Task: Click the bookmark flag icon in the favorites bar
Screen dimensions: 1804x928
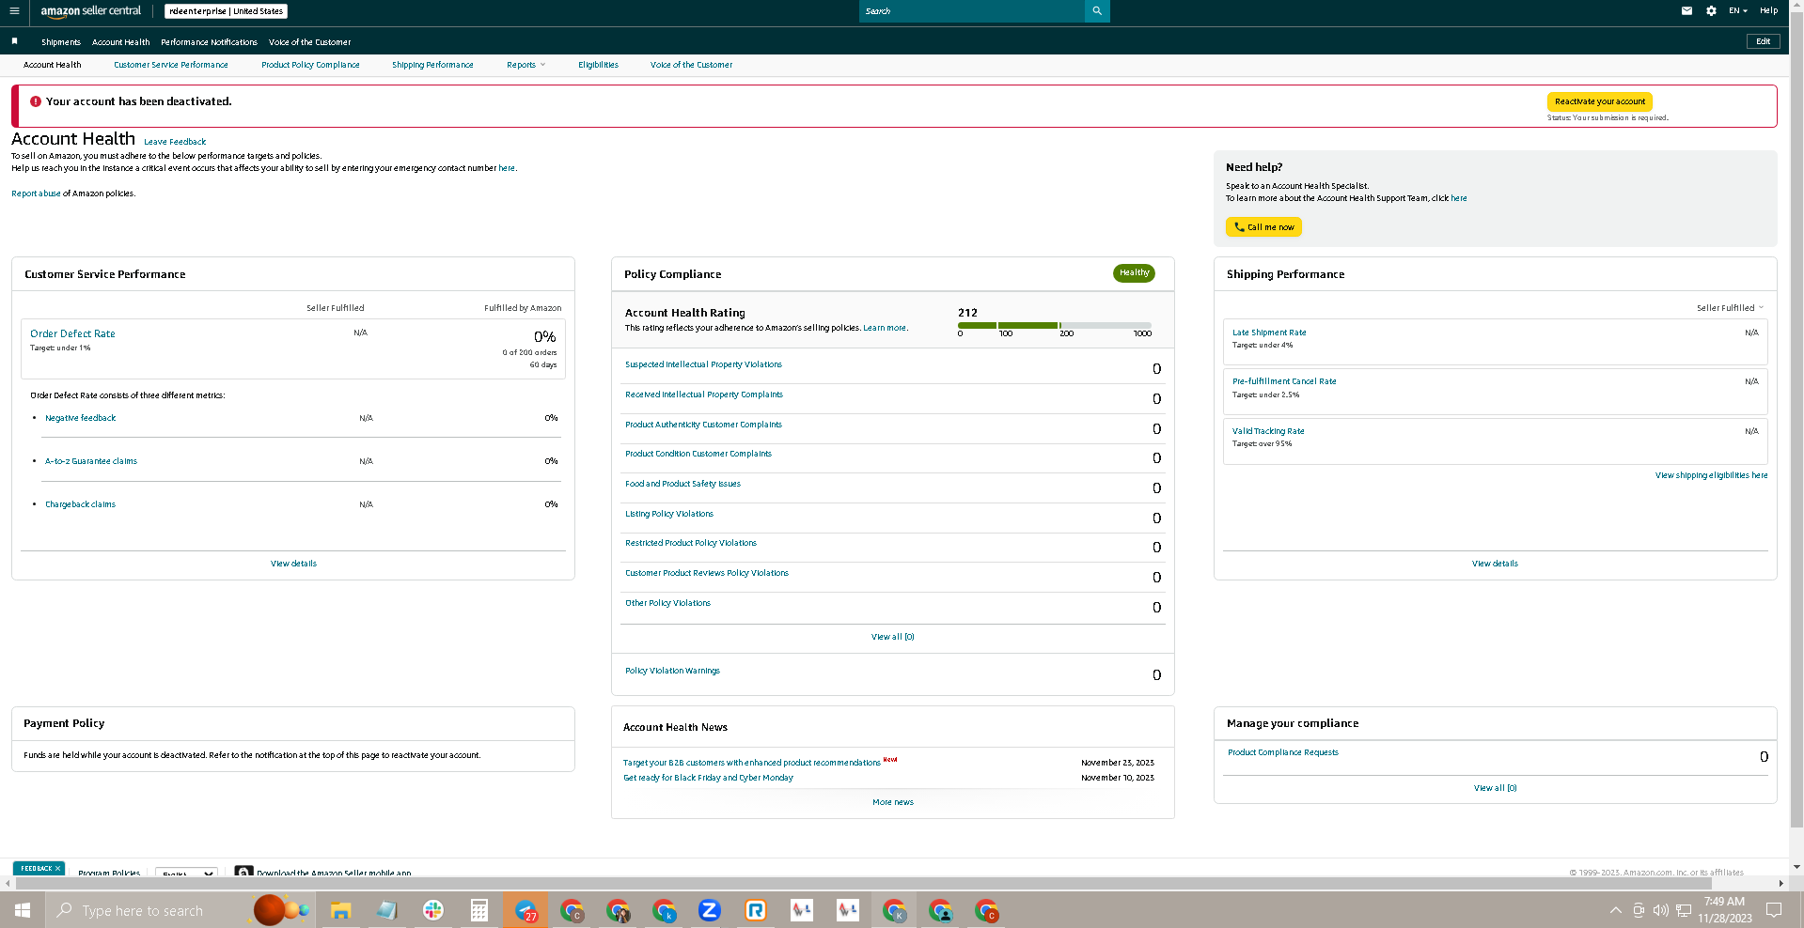Action: 14,41
